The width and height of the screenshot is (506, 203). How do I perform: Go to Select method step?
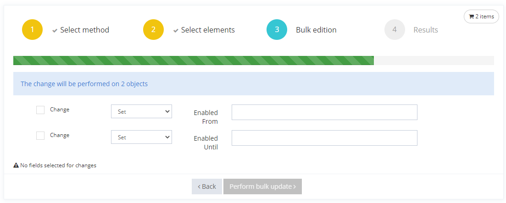tap(84, 30)
